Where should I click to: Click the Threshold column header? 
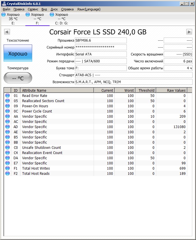tap(146, 90)
